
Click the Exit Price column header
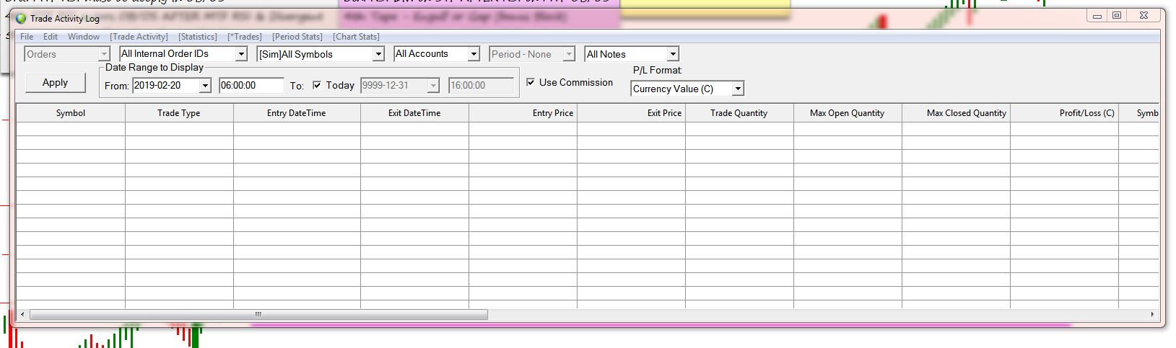(631, 113)
